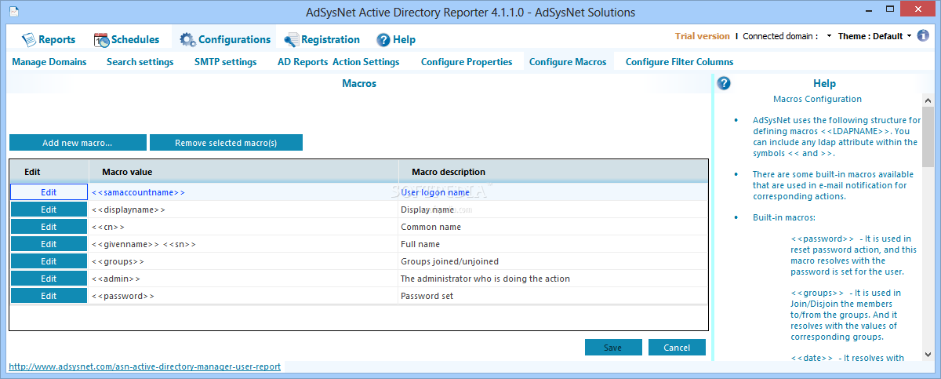This screenshot has height=379, width=941.
Task: Click Edit for the groups macro
Action: pyautogui.click(x=49, y=261)
